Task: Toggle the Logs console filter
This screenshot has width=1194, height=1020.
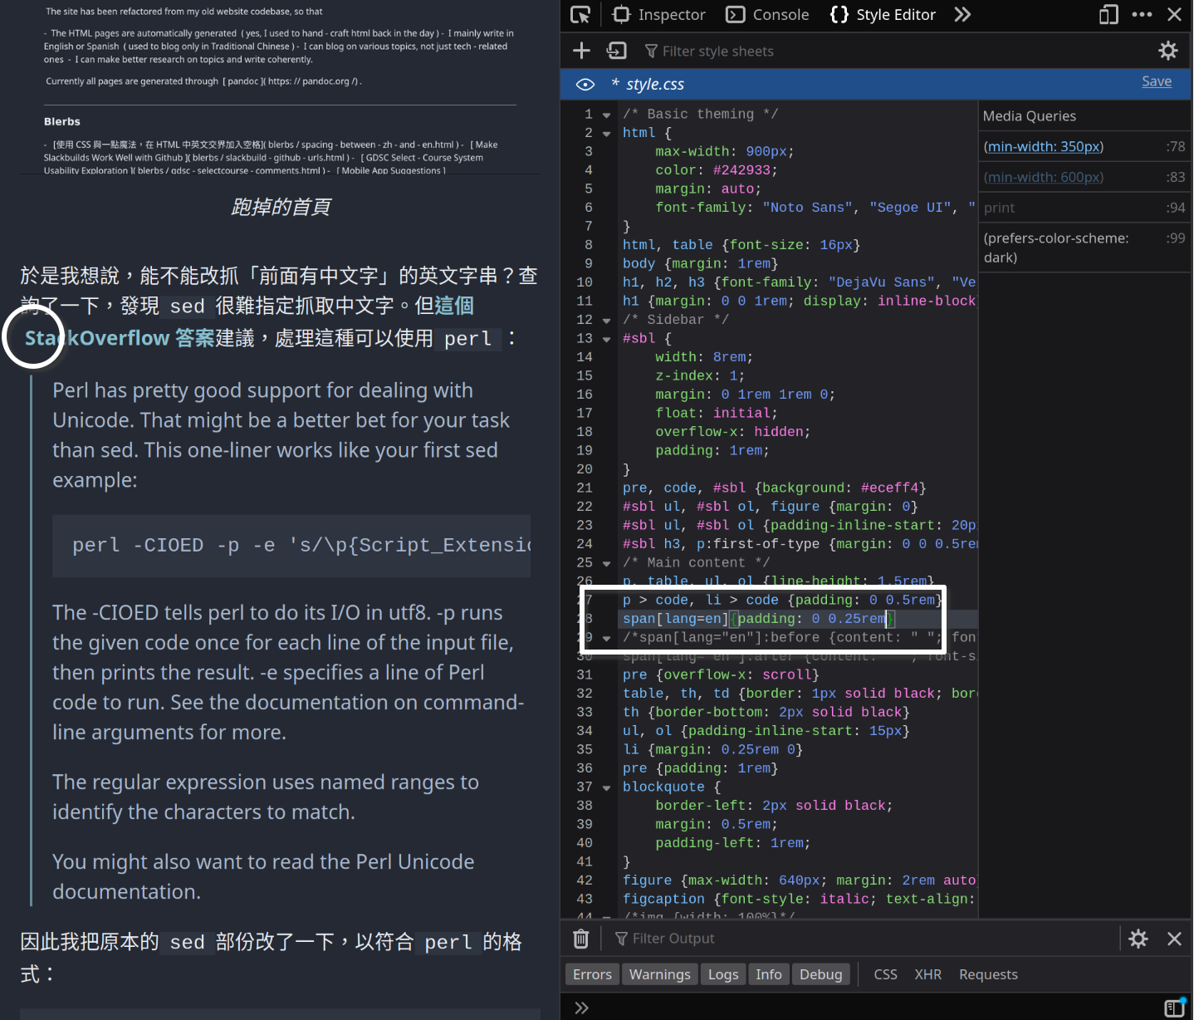Action: point(723,974)
